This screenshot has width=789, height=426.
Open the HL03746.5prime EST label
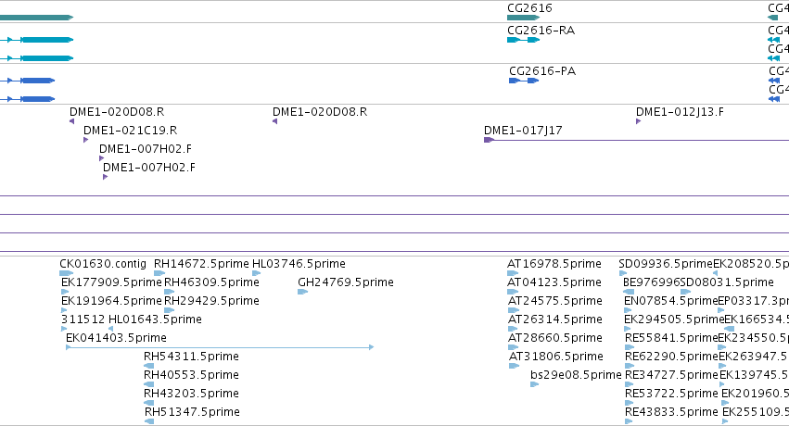(x=299, y=264)
